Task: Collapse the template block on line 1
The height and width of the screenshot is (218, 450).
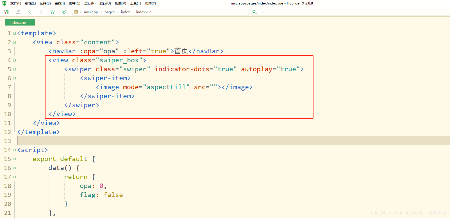Action: (x=15, y=33)
